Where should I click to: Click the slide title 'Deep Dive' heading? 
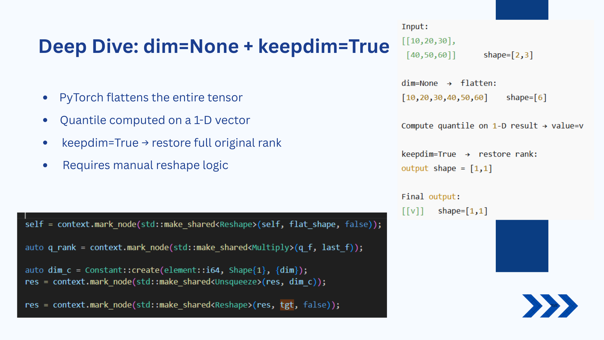coord(214,46)
